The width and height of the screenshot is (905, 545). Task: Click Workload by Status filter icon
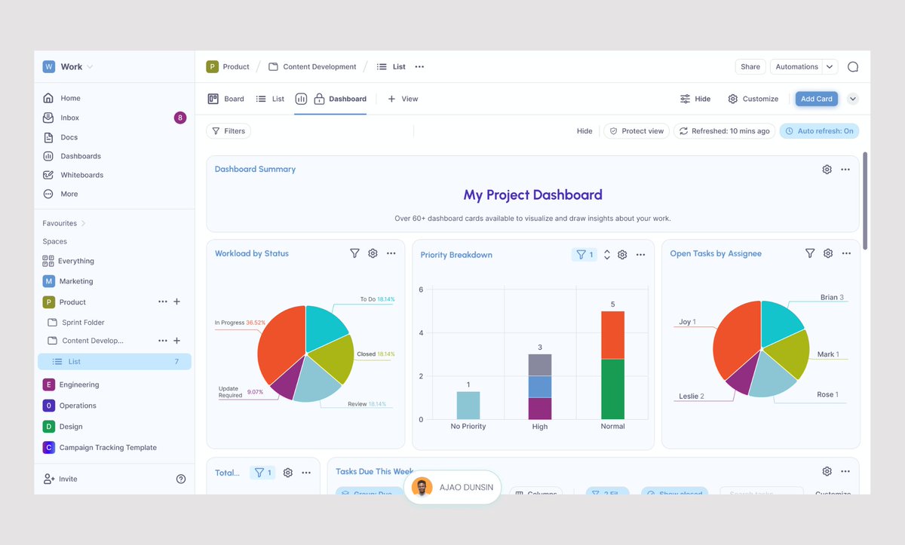coord(354,253)
